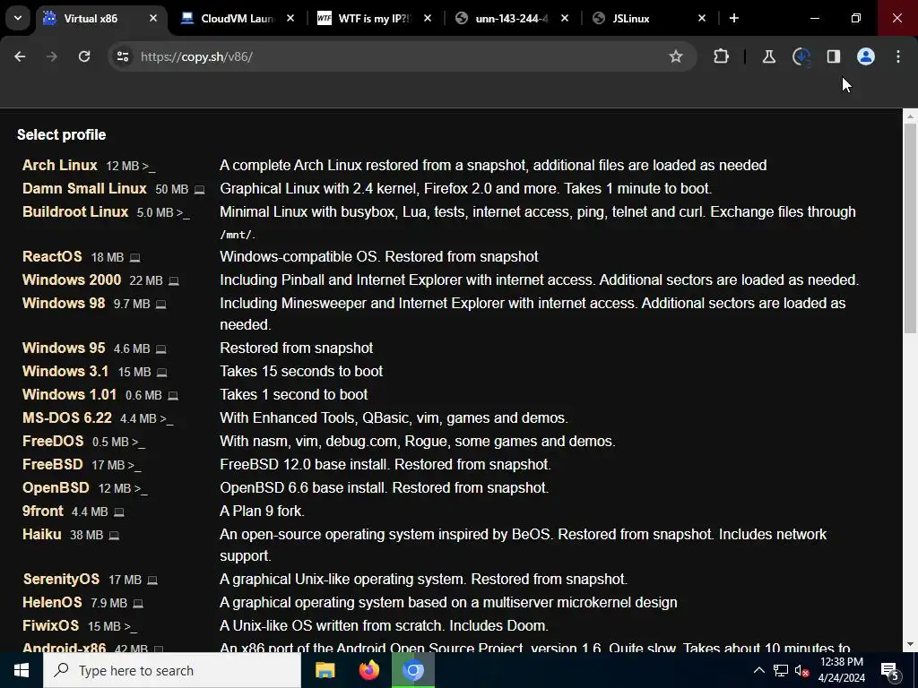Open a new browser tab
Screen dimensions: 918x688
(x=734, y=18)
